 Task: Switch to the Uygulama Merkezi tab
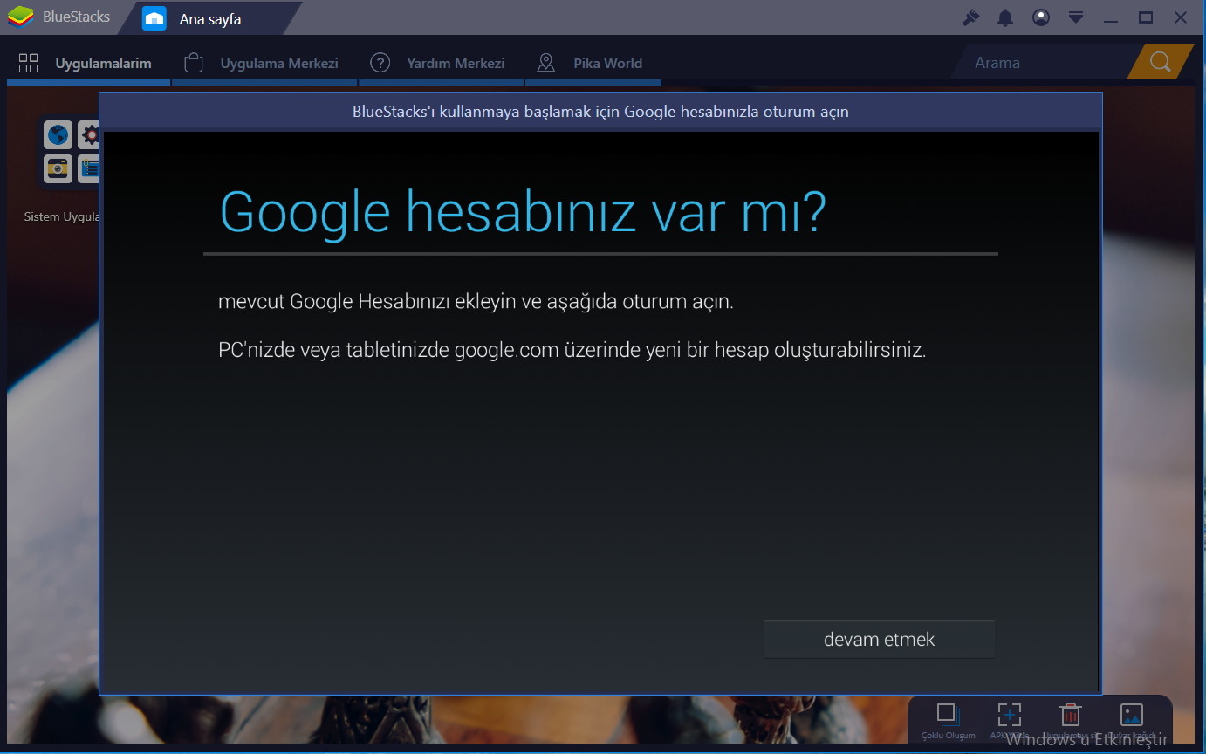(x=264, y=63)
